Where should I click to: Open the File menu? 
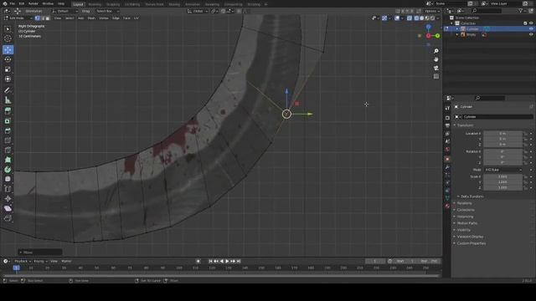point(12,3)
